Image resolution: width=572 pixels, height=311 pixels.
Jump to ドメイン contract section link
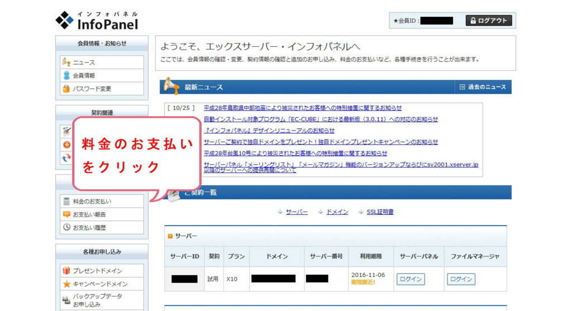[x=337, y=212]
